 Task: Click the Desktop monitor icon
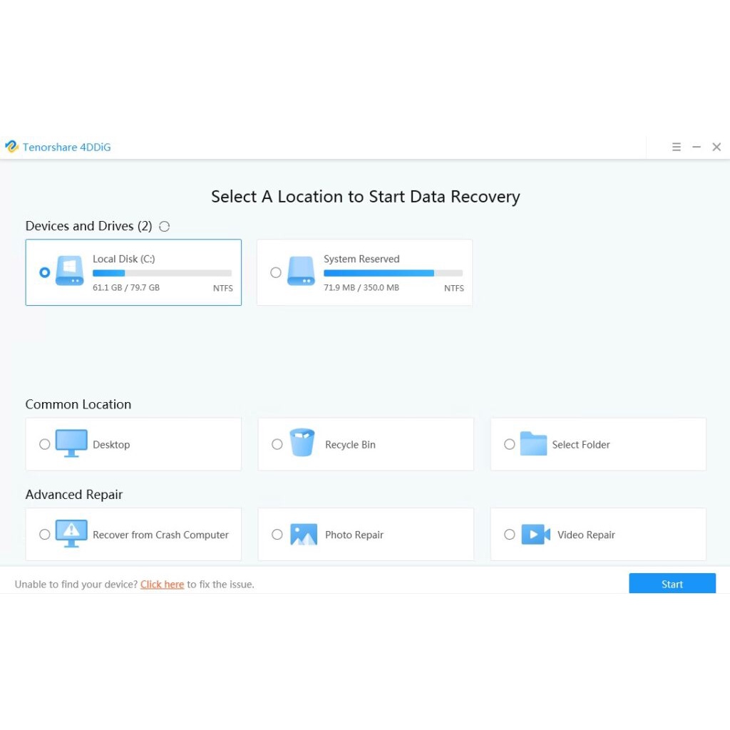(71, 443)
